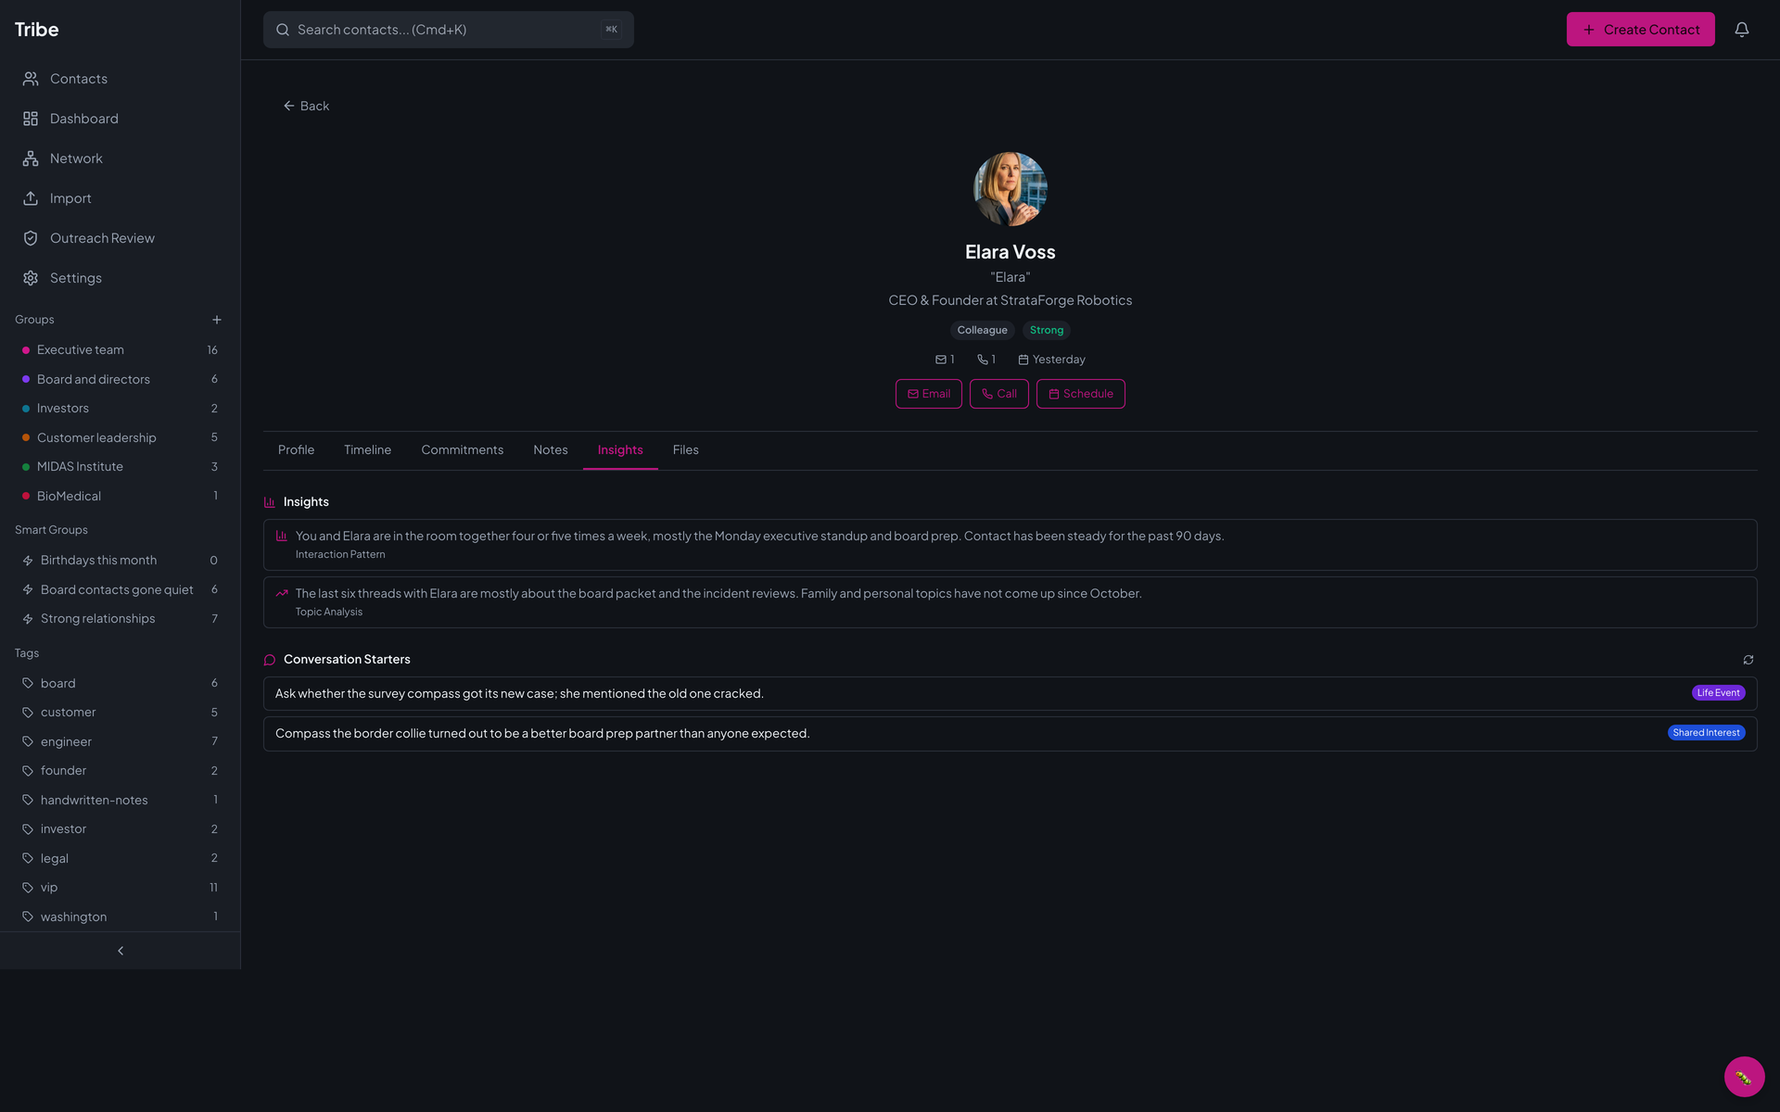Click the add group plus icon

coord(217,320)
